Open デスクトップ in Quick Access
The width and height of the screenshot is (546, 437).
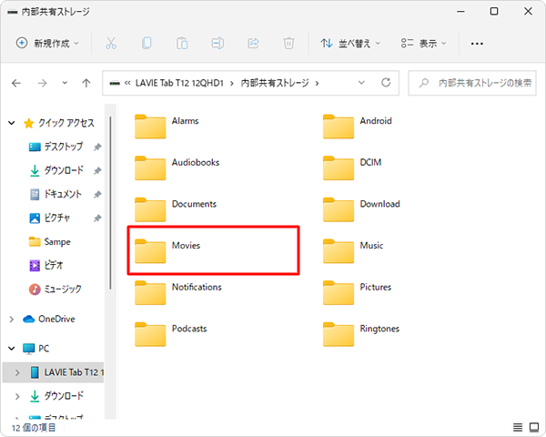point(56,147)
